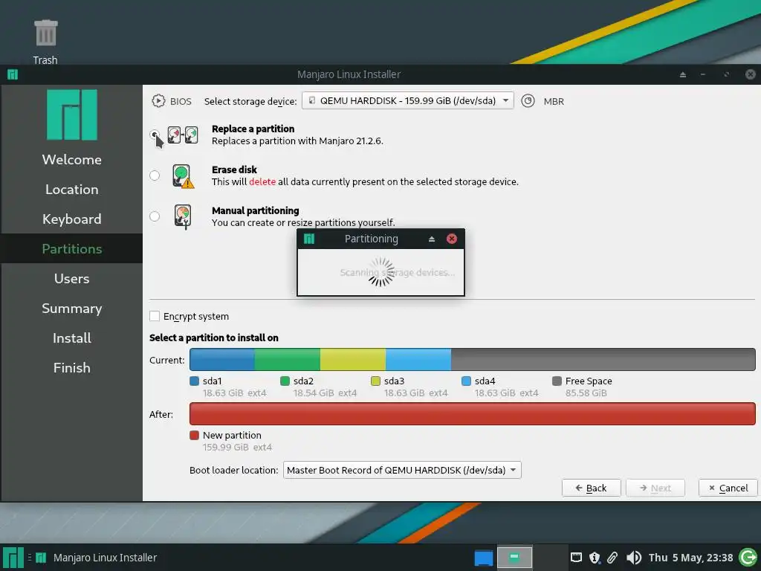761x571 pixels.
Task: Click the red 'delete' word in Erase disk description
Action: pos(262,181)
